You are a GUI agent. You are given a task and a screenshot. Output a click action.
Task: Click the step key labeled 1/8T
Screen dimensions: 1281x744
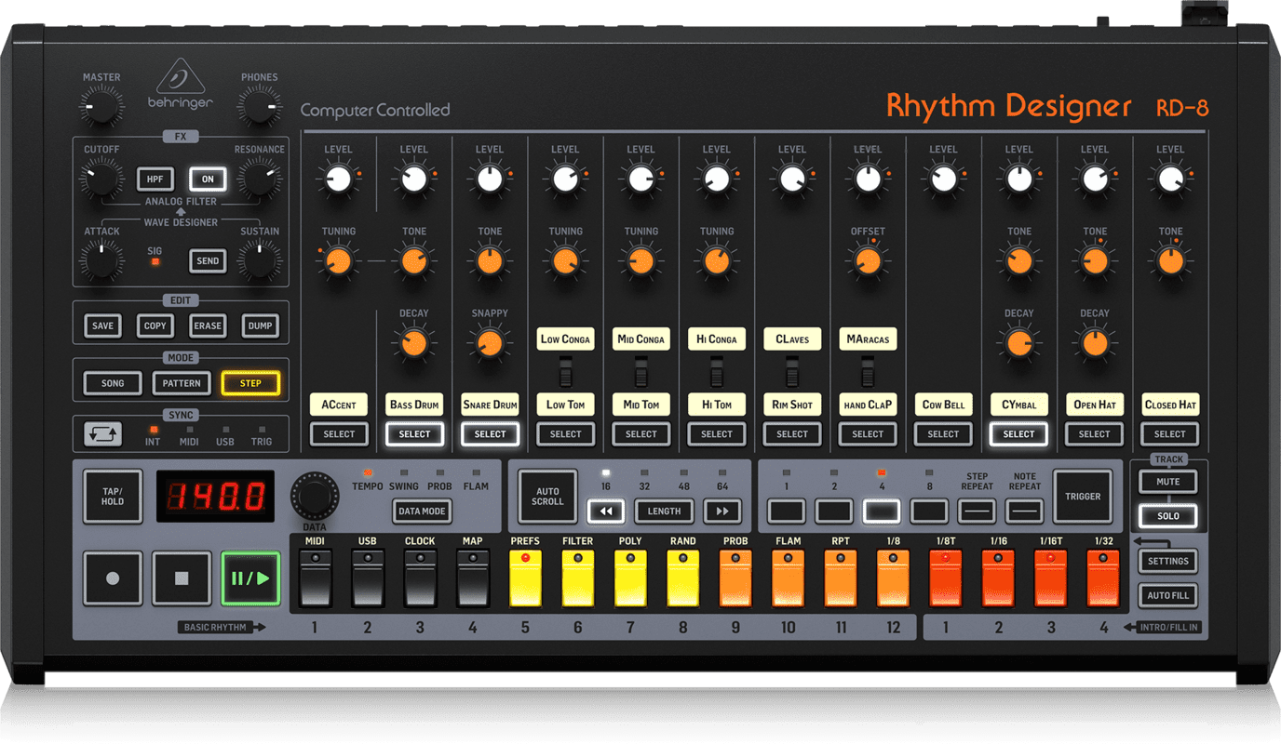tap(946, 578)
